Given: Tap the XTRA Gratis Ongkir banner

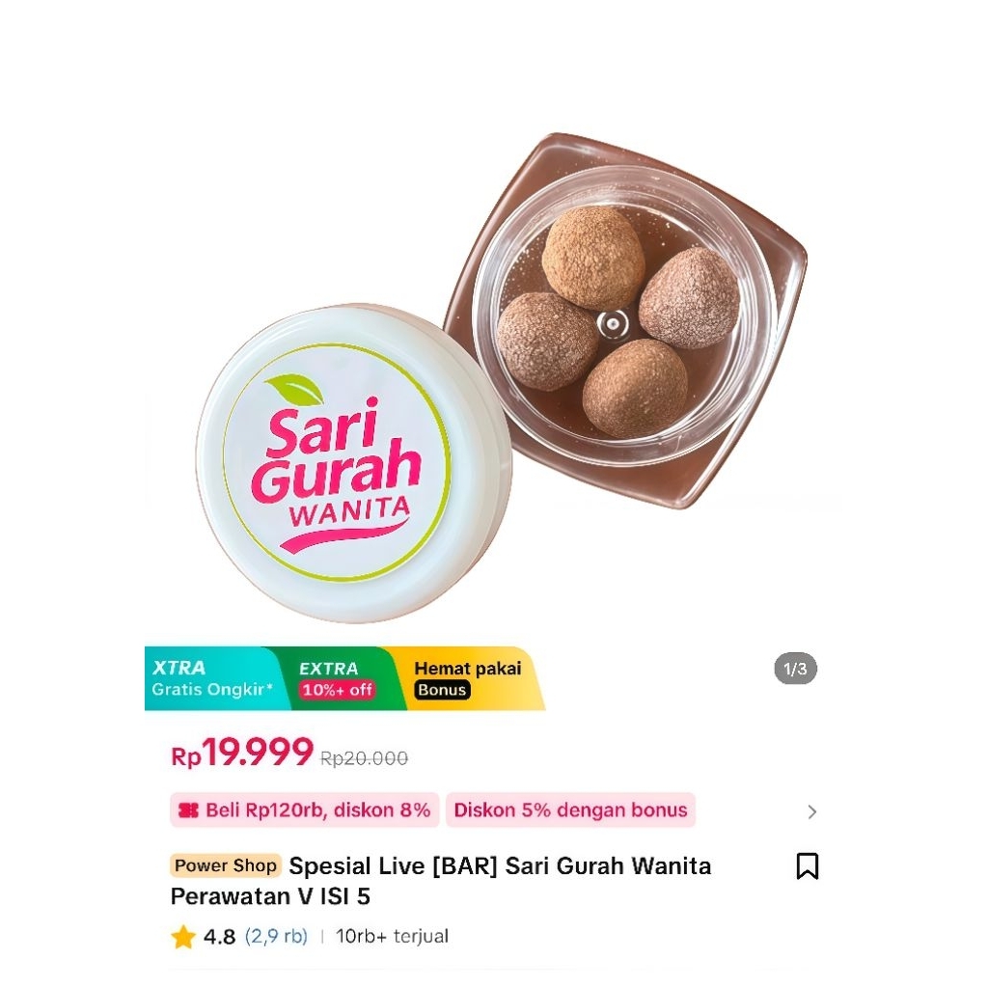Looking at the screenshot, I should 213,678.
